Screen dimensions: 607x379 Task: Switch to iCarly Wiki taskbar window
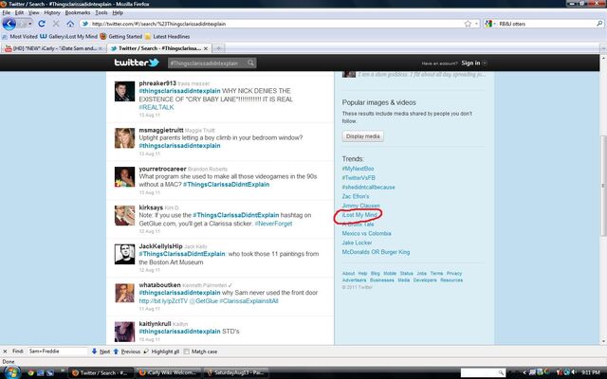tap(168, 372)
